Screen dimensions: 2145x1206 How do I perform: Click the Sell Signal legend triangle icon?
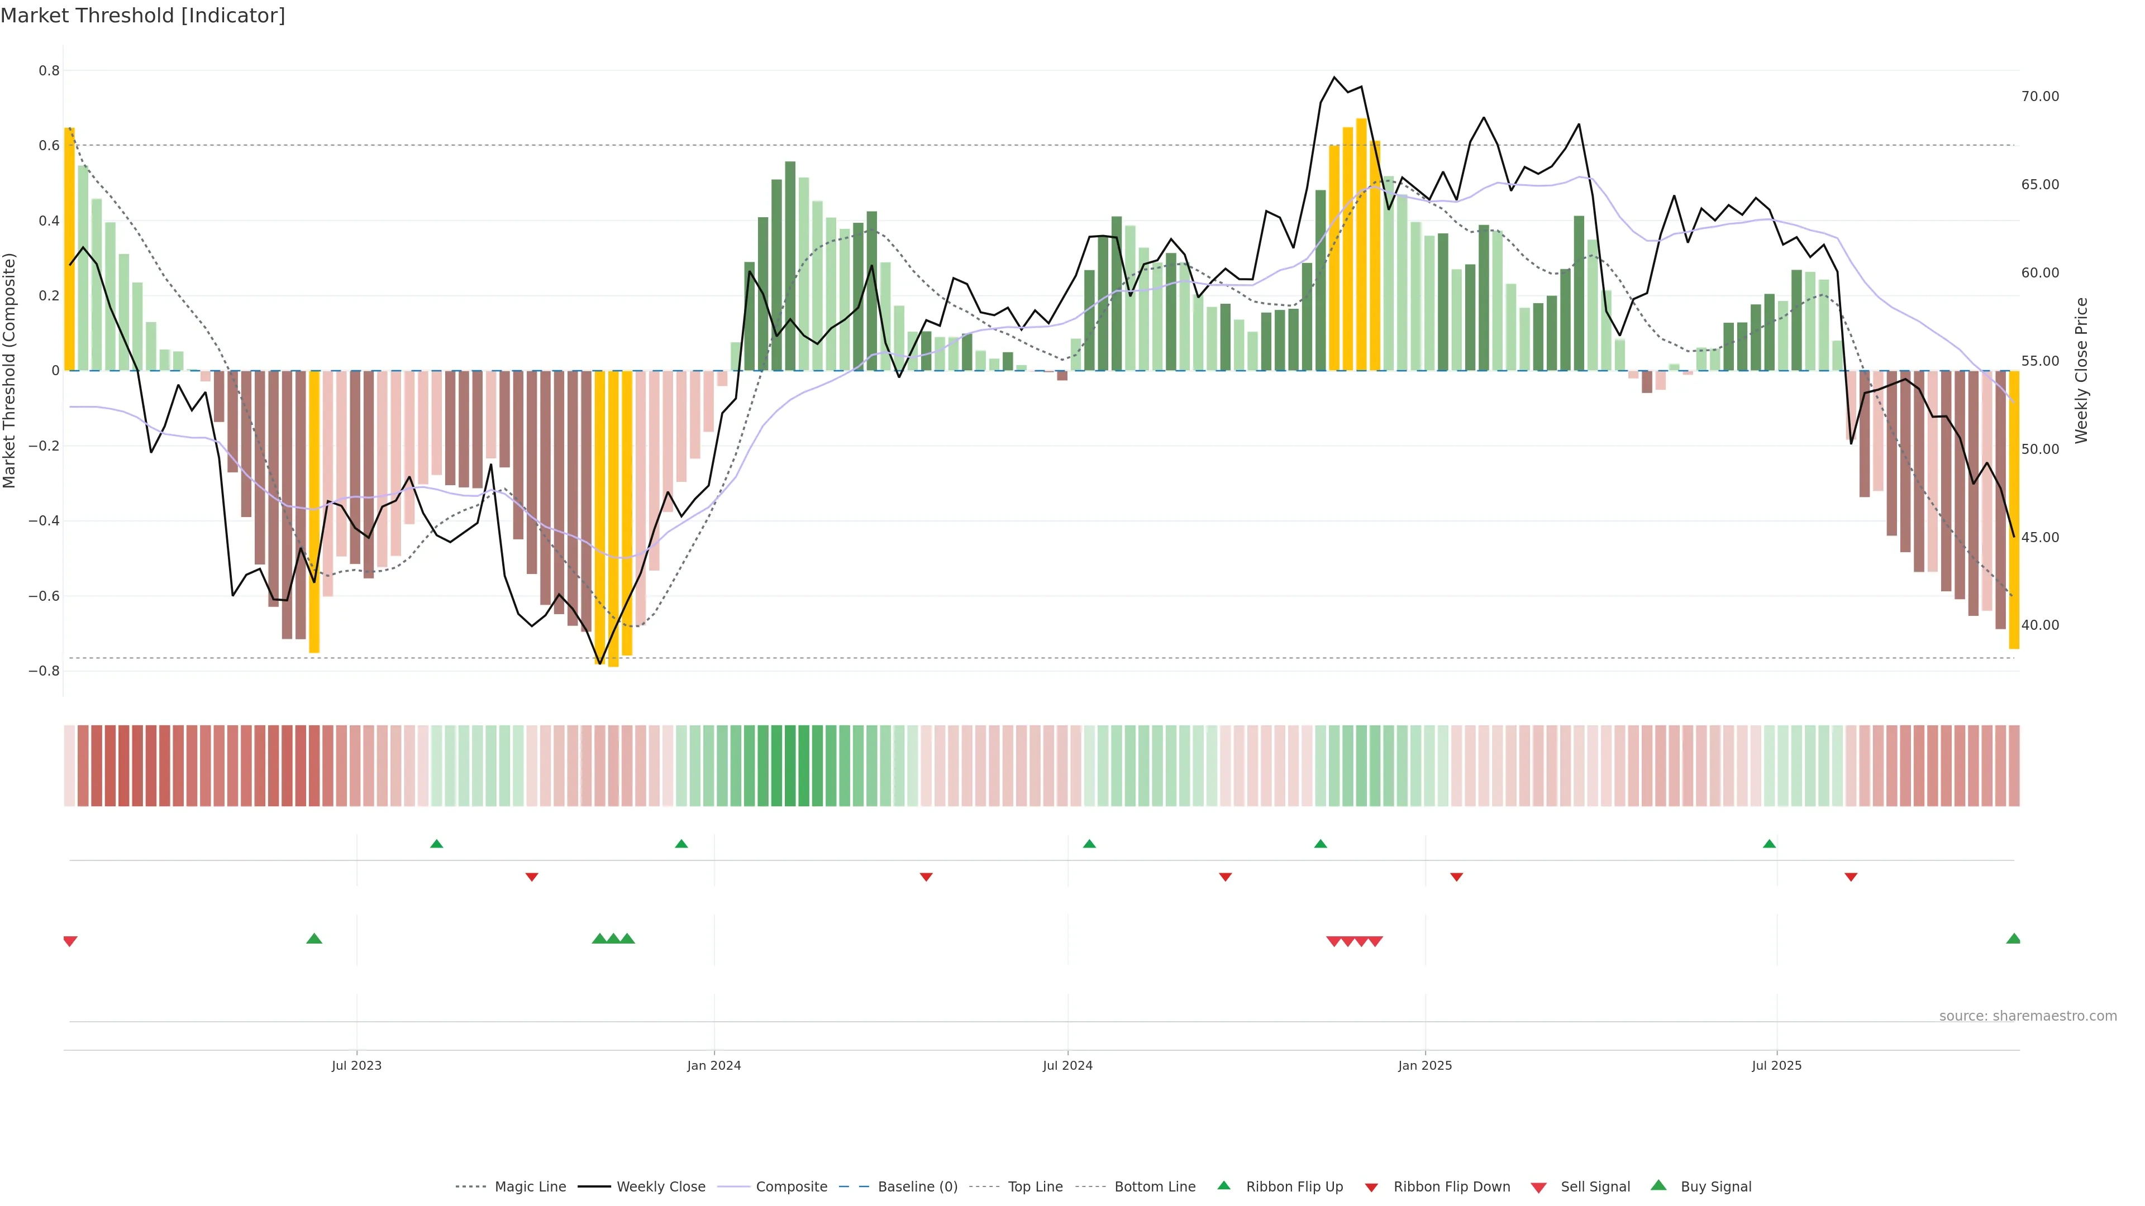(x=1538, y=1188)
